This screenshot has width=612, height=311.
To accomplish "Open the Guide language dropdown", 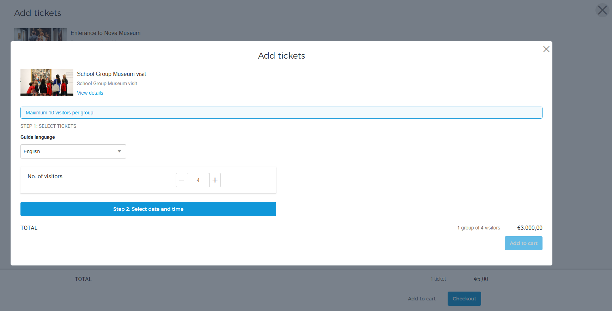I will (x=73, y=151).
